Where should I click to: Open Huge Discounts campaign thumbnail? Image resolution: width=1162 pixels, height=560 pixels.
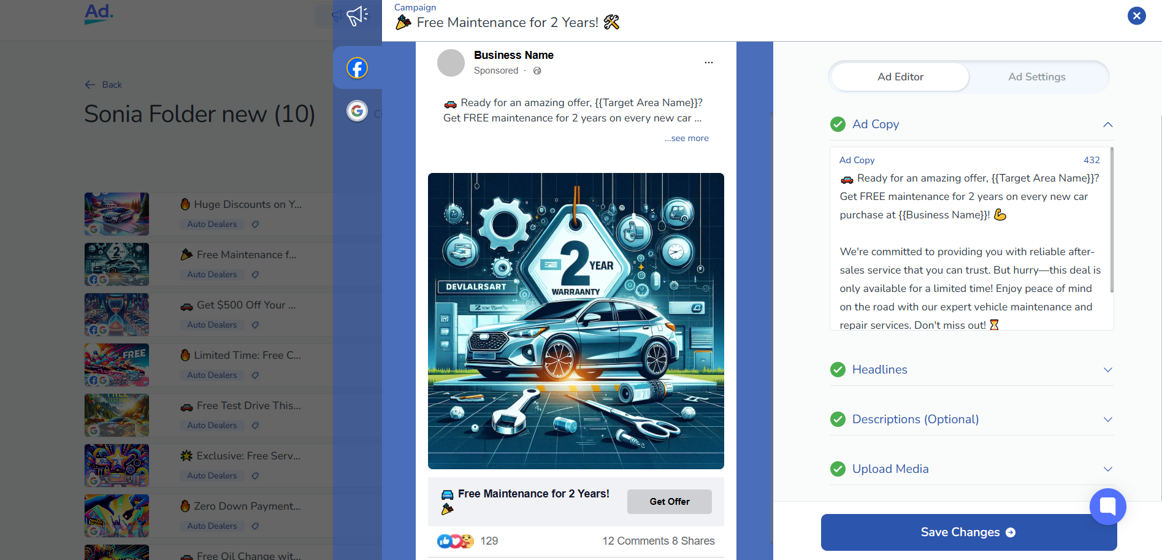coord(117,214)
